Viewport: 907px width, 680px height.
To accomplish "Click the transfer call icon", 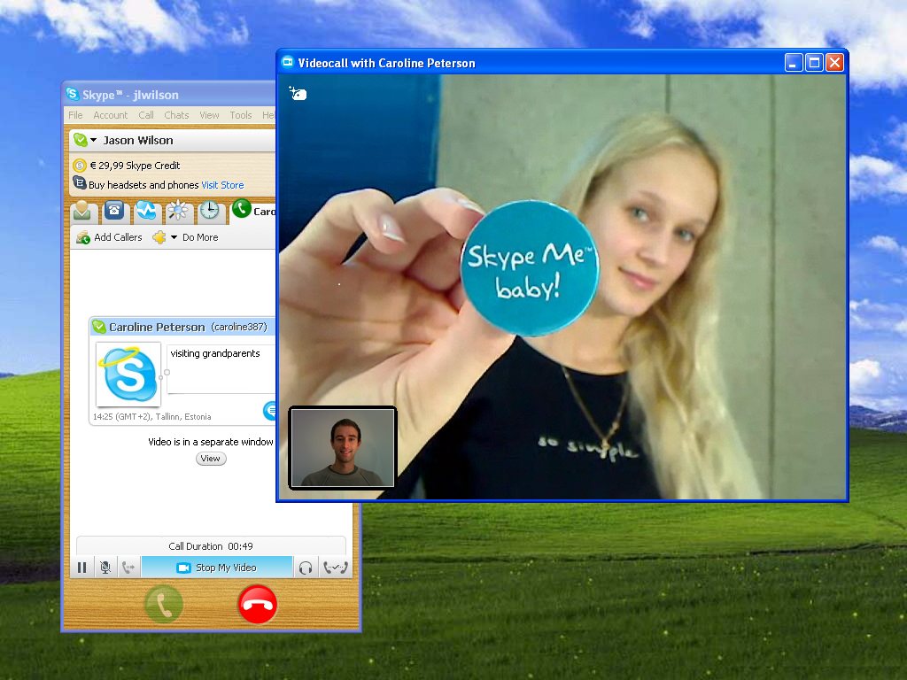I will (x=128, y=568).
